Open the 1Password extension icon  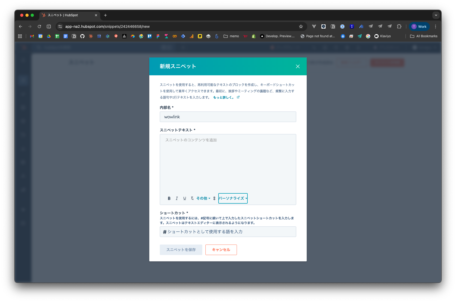342,27
